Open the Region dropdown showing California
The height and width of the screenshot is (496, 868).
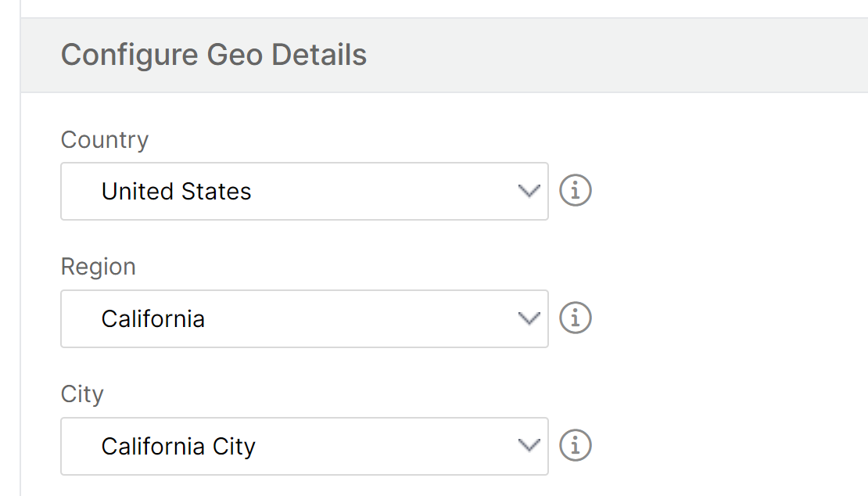point(304,319)
